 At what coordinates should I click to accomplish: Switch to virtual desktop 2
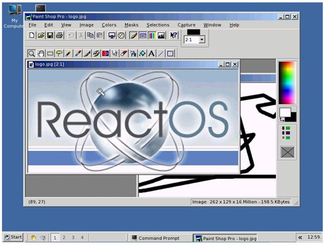point(64,238)
